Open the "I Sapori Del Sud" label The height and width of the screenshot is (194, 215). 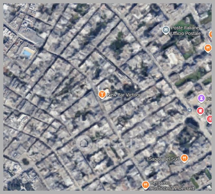pos(163,159)
